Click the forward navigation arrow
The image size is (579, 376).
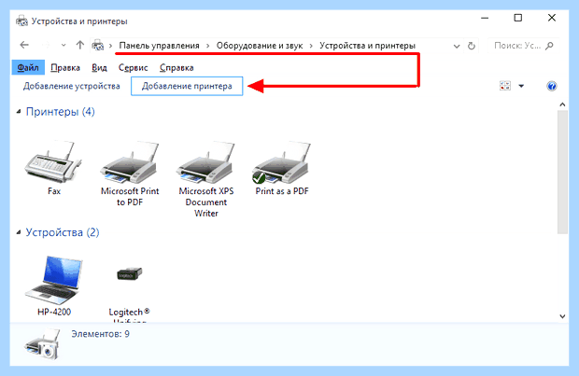(46, 45)
